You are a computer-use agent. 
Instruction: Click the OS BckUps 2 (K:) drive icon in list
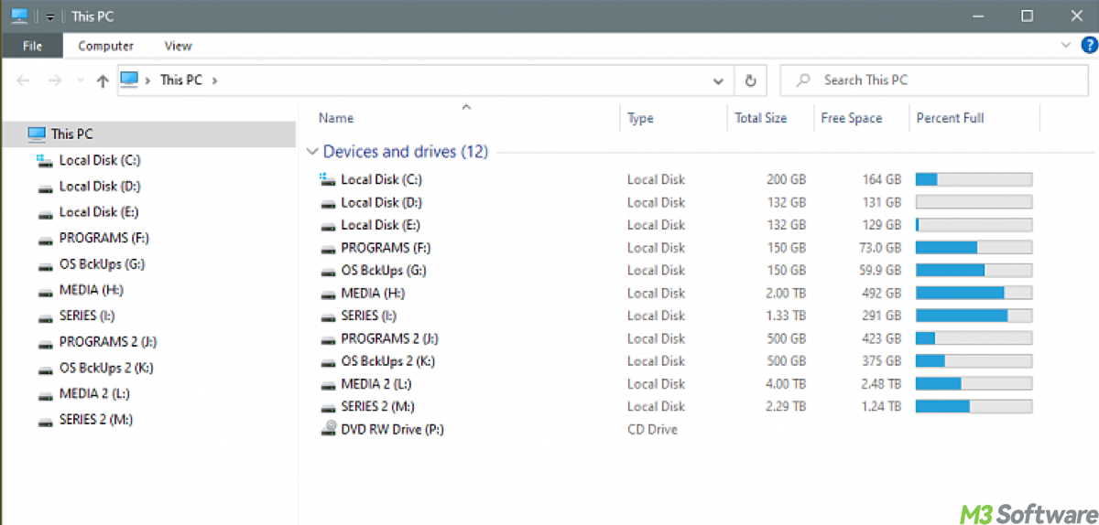coord(328,361)
